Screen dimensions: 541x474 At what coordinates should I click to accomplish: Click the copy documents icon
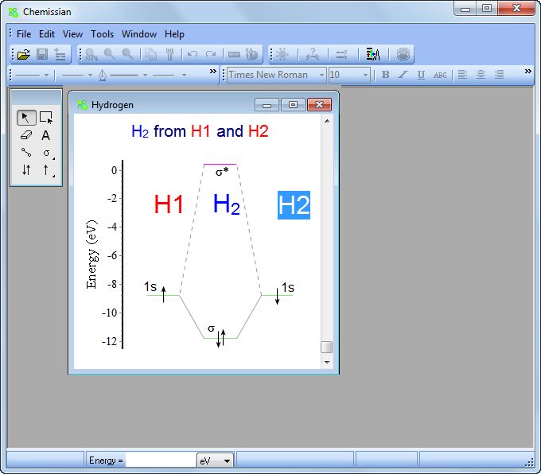click(x=151, y=54)
